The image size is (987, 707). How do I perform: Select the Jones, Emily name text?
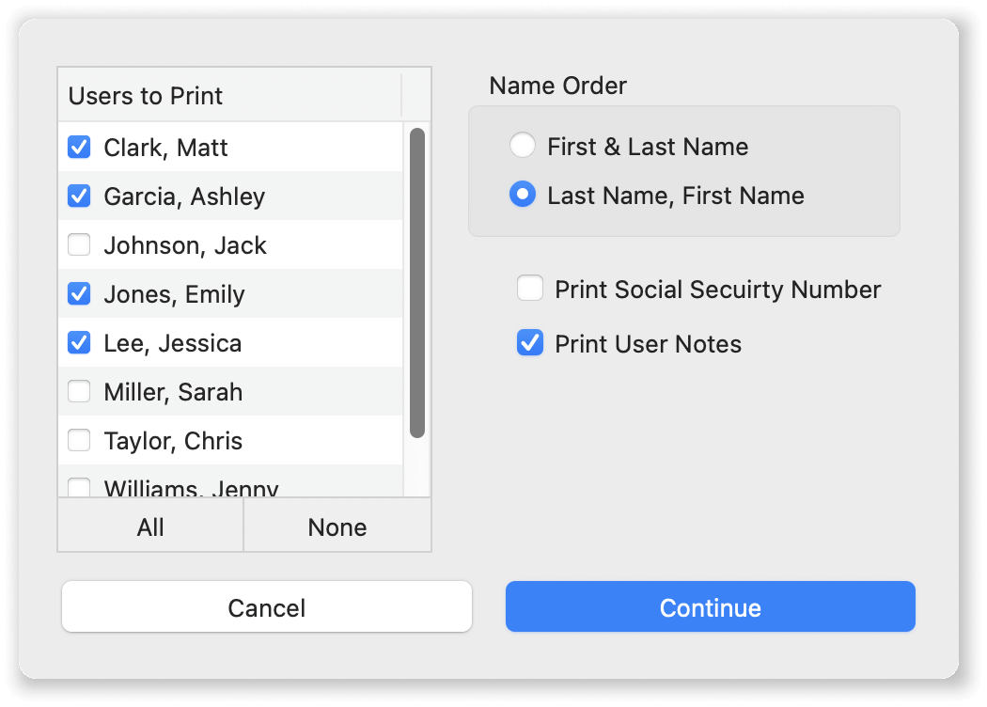click(174, 295)
